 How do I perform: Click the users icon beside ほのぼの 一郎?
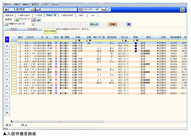(x=80, y=10)
